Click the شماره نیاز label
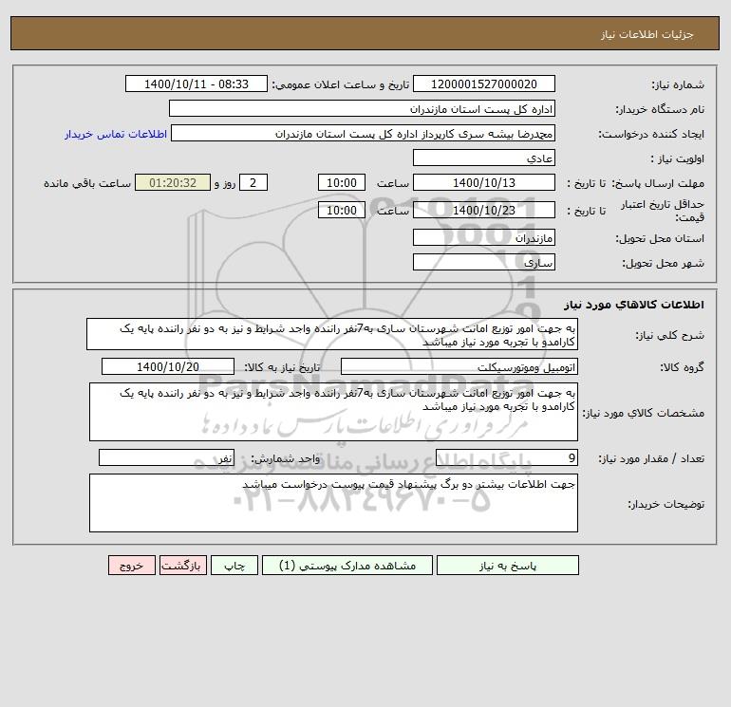731x707 pixels. [x=678, y=84]
